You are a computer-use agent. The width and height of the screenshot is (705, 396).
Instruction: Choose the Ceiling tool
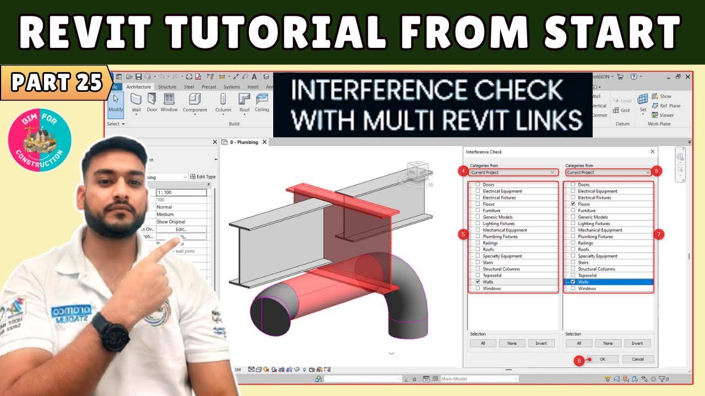coord(262,103)
